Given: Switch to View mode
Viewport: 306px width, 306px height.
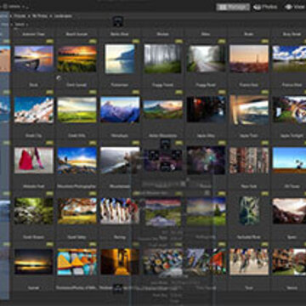Looking at the screenshot, I should click(295, 7).
